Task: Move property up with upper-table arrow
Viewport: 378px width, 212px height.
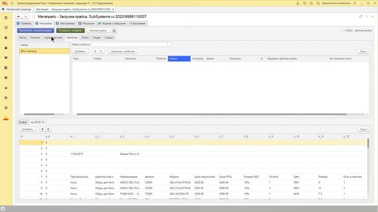Action: click(x=95, y=51)
